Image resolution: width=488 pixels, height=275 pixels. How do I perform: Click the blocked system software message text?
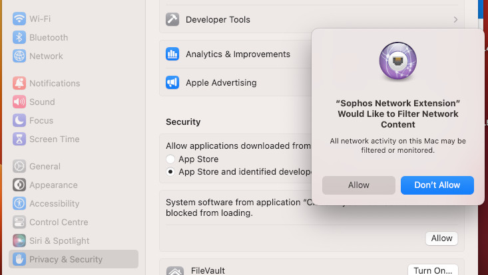point(238,208)
